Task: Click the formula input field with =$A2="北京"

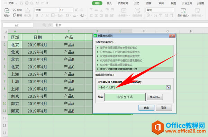Action: [132, 87]
